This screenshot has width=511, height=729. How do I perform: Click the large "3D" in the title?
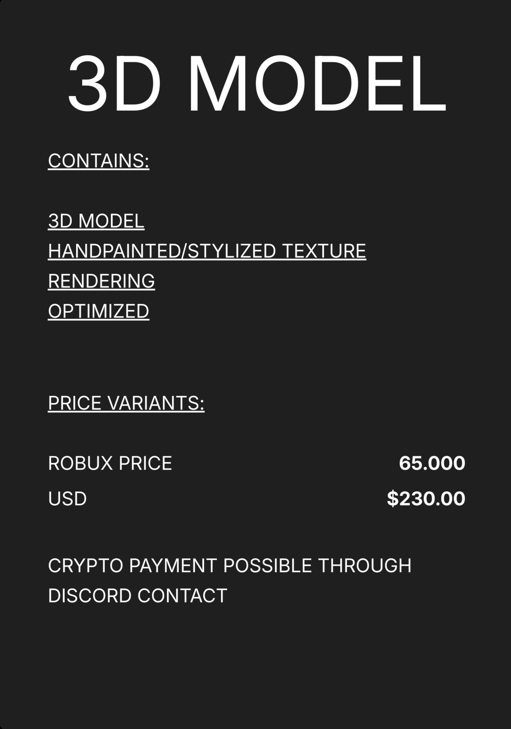pyautogui.click(x=114, y=83)
